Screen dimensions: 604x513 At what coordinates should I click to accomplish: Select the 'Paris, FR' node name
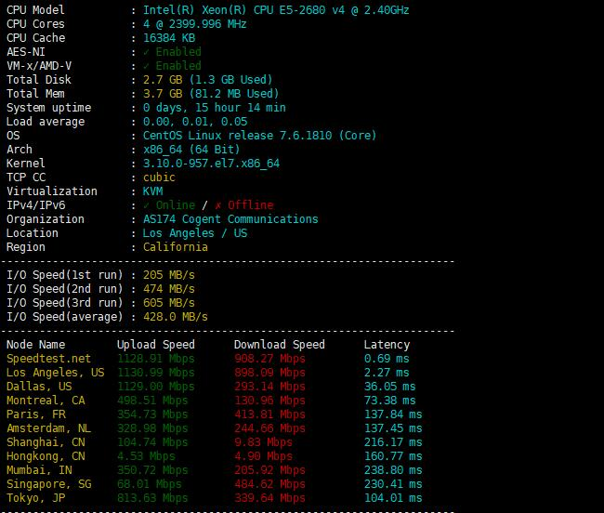(36, 414)
